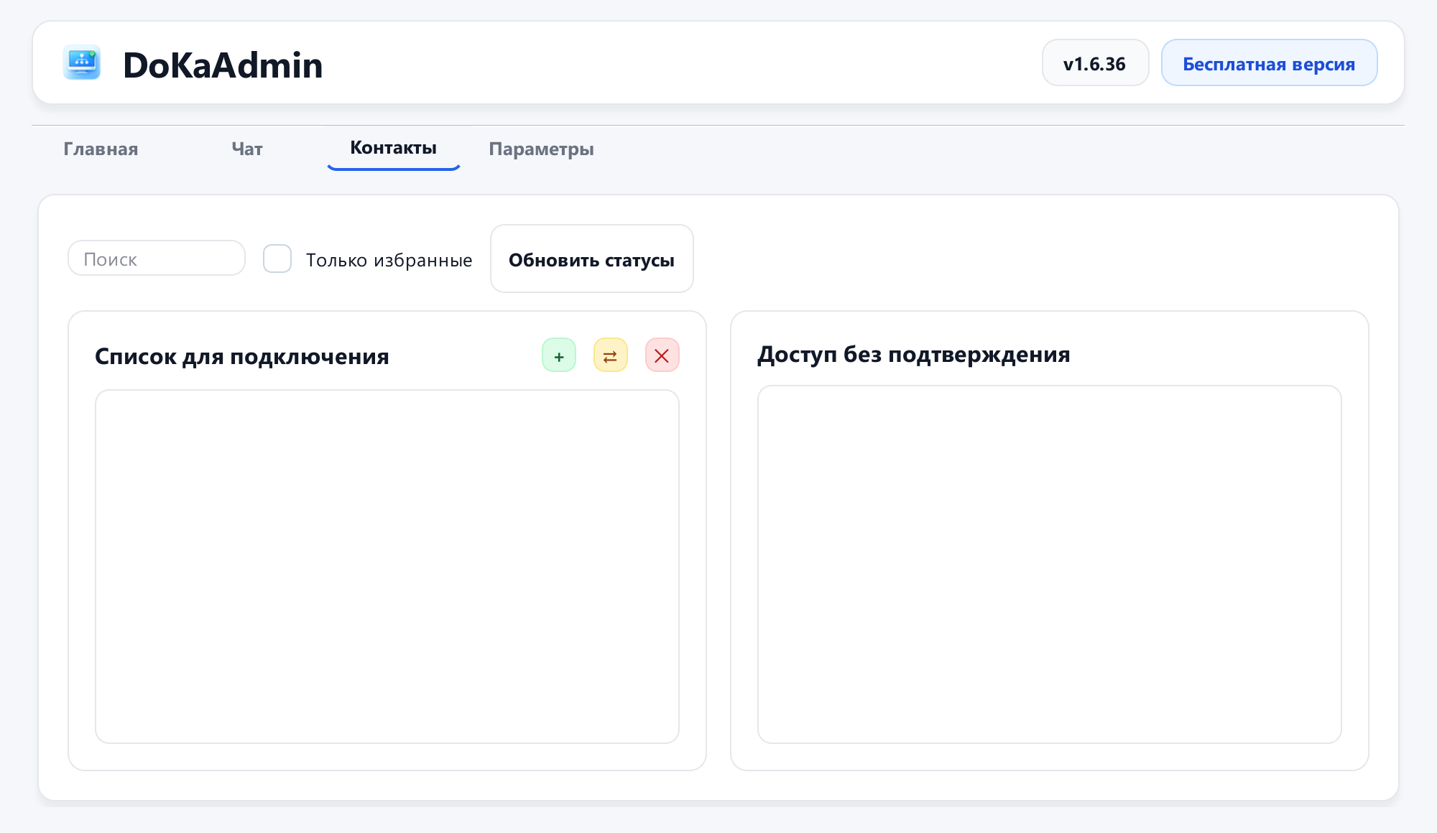Open the 'Главная' tab
This screenshot has height=833, width=1437.
click(101, 149)
